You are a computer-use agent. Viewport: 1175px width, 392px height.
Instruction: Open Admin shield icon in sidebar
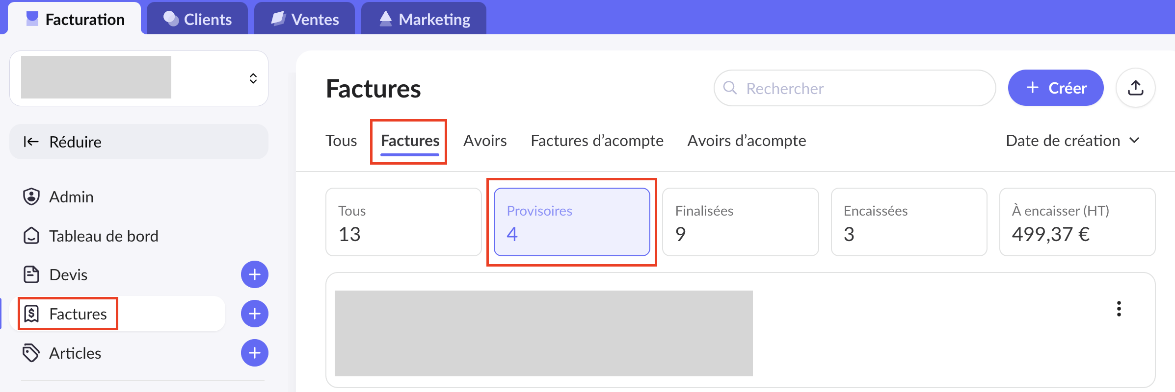pos(31,196)
